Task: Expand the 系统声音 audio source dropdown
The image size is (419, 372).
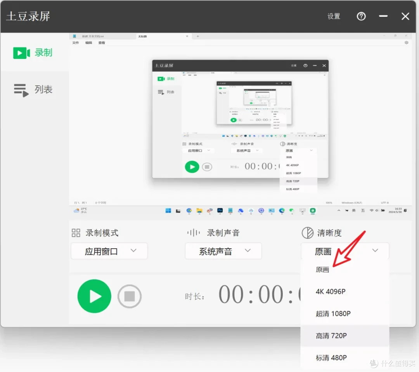Action: click(223, 251)
